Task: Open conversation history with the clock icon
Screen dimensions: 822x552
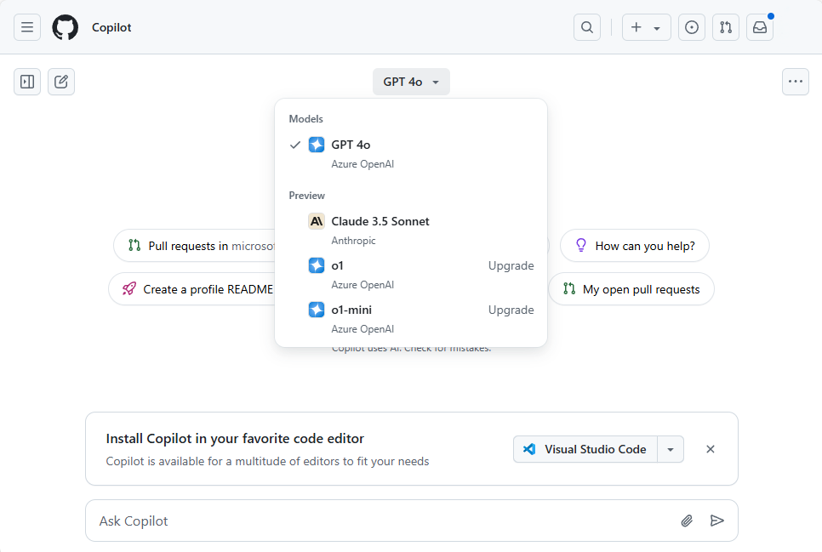Action: [691, 26]
